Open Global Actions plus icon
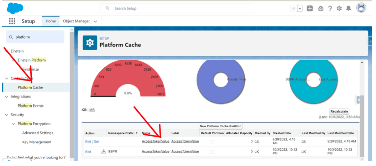Screen dimensions: 376x166 tap(310, 9)
